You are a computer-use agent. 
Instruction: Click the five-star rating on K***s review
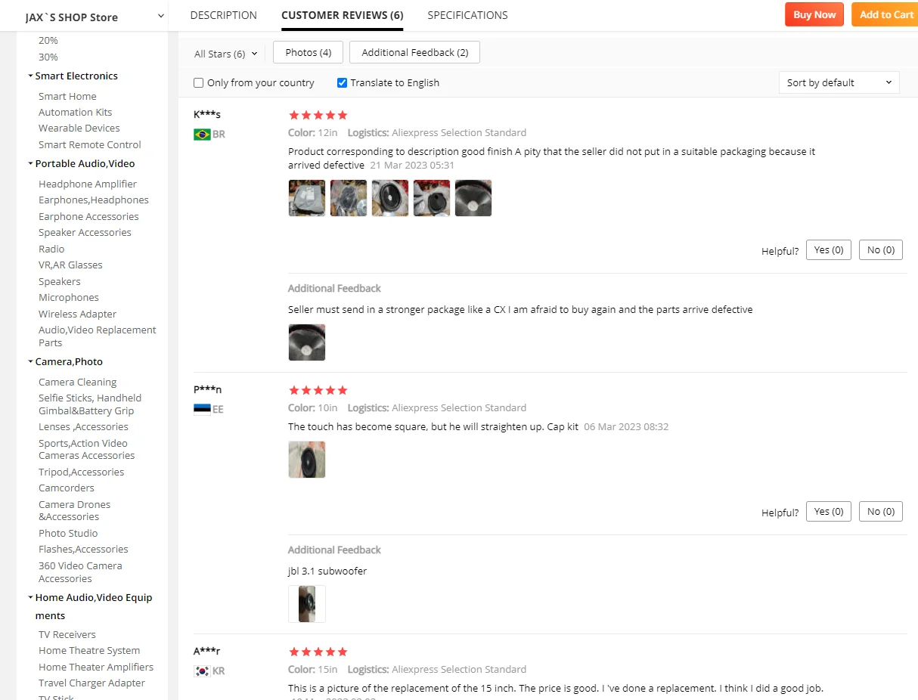pos(318,115)
